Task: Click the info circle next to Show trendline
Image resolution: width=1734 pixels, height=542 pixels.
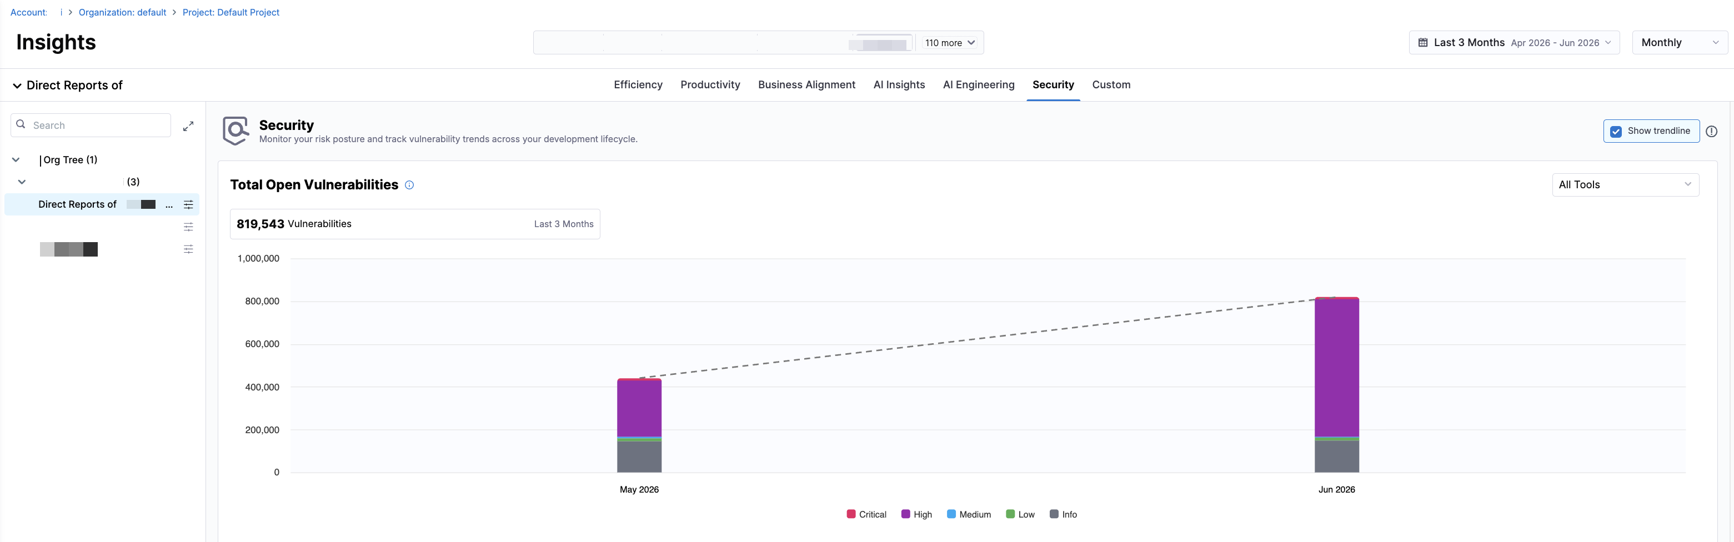Action: click(x=1712, y=131)
